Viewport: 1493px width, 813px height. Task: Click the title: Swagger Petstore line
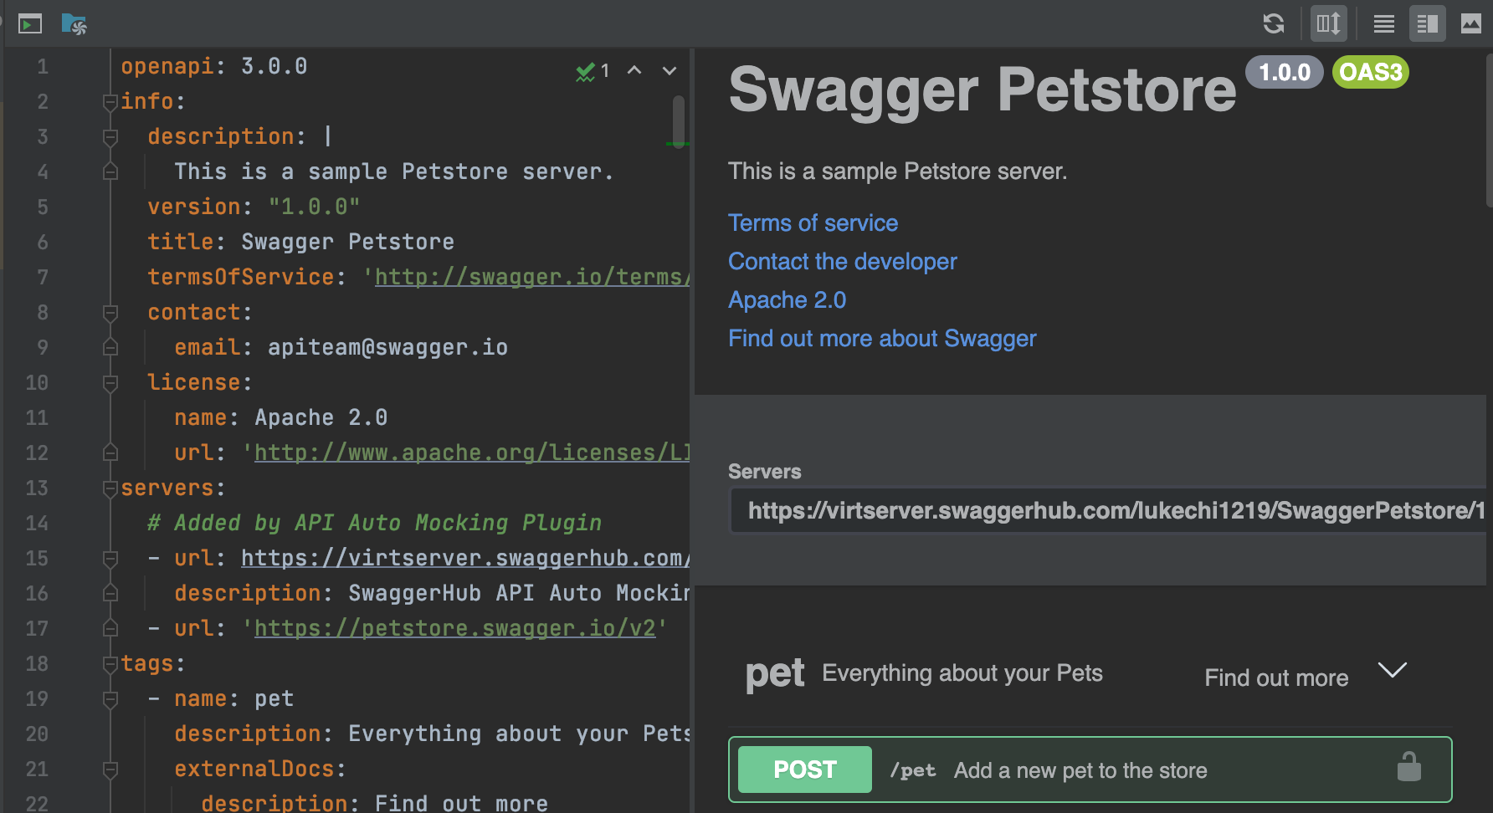[x=301, y=242]
